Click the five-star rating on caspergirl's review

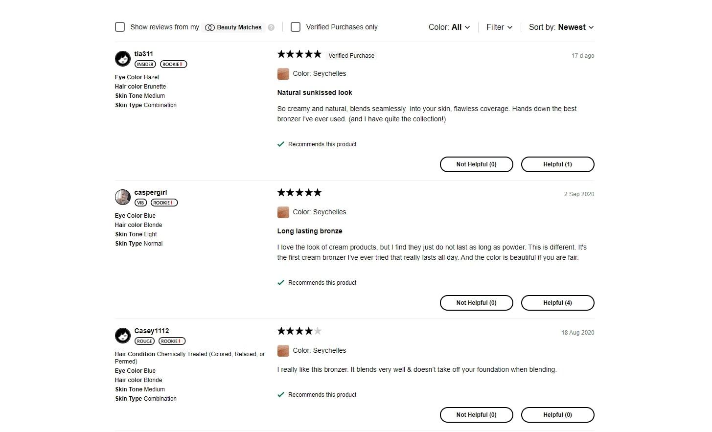(x=299, y=193)
